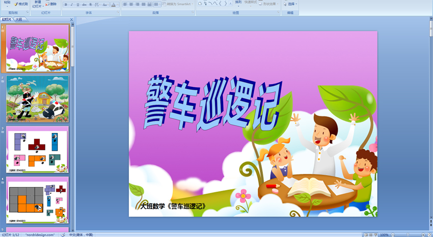Click the spell check status icon

click(x=63, y=235)
